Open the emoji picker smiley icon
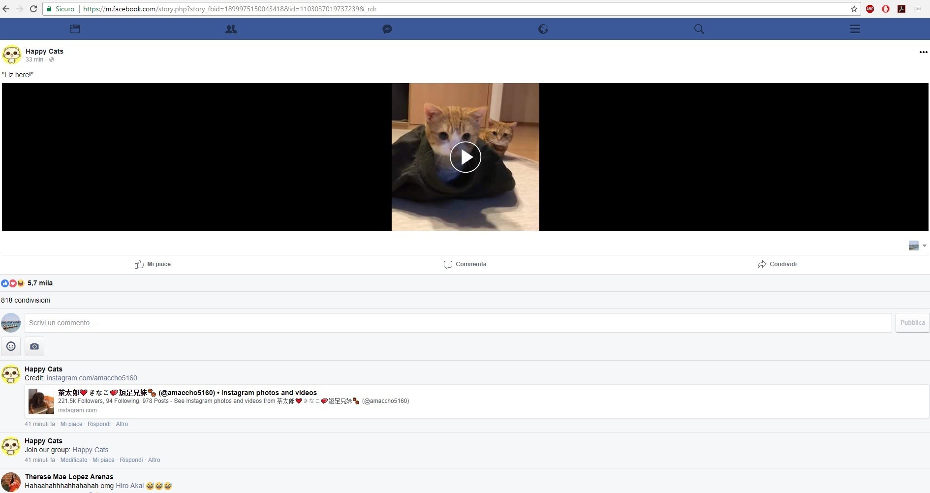 (x=11, y=346)
